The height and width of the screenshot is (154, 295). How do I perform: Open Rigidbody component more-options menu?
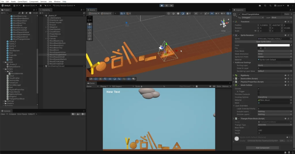(x=291, y=75)
